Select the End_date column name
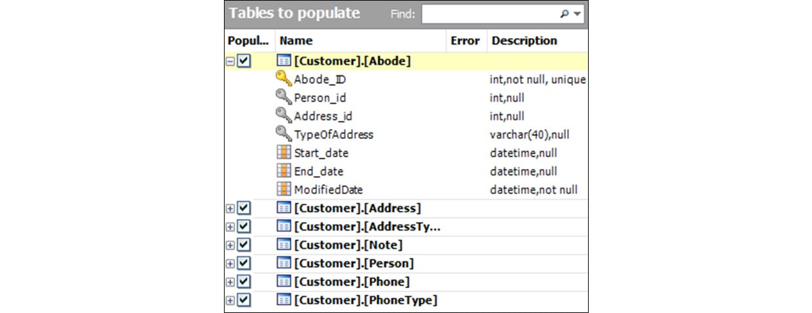This screenshot has height=313, width=812. 319,171
